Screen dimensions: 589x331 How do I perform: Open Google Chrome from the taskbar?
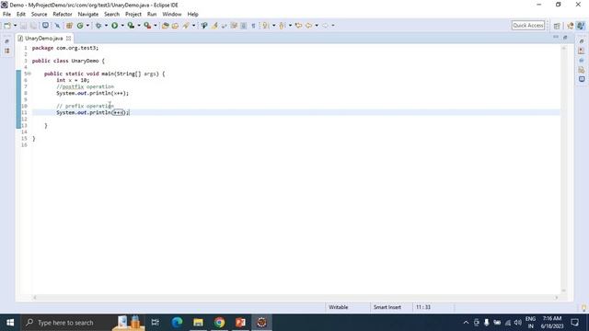[219, 323]
